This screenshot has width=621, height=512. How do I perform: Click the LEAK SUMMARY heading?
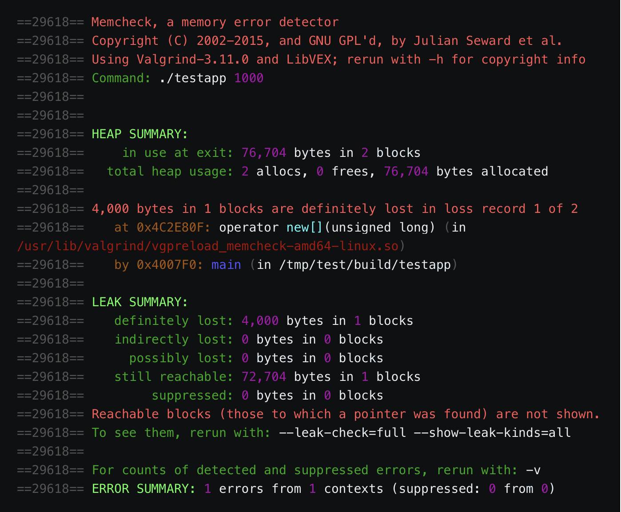point(140,302)
